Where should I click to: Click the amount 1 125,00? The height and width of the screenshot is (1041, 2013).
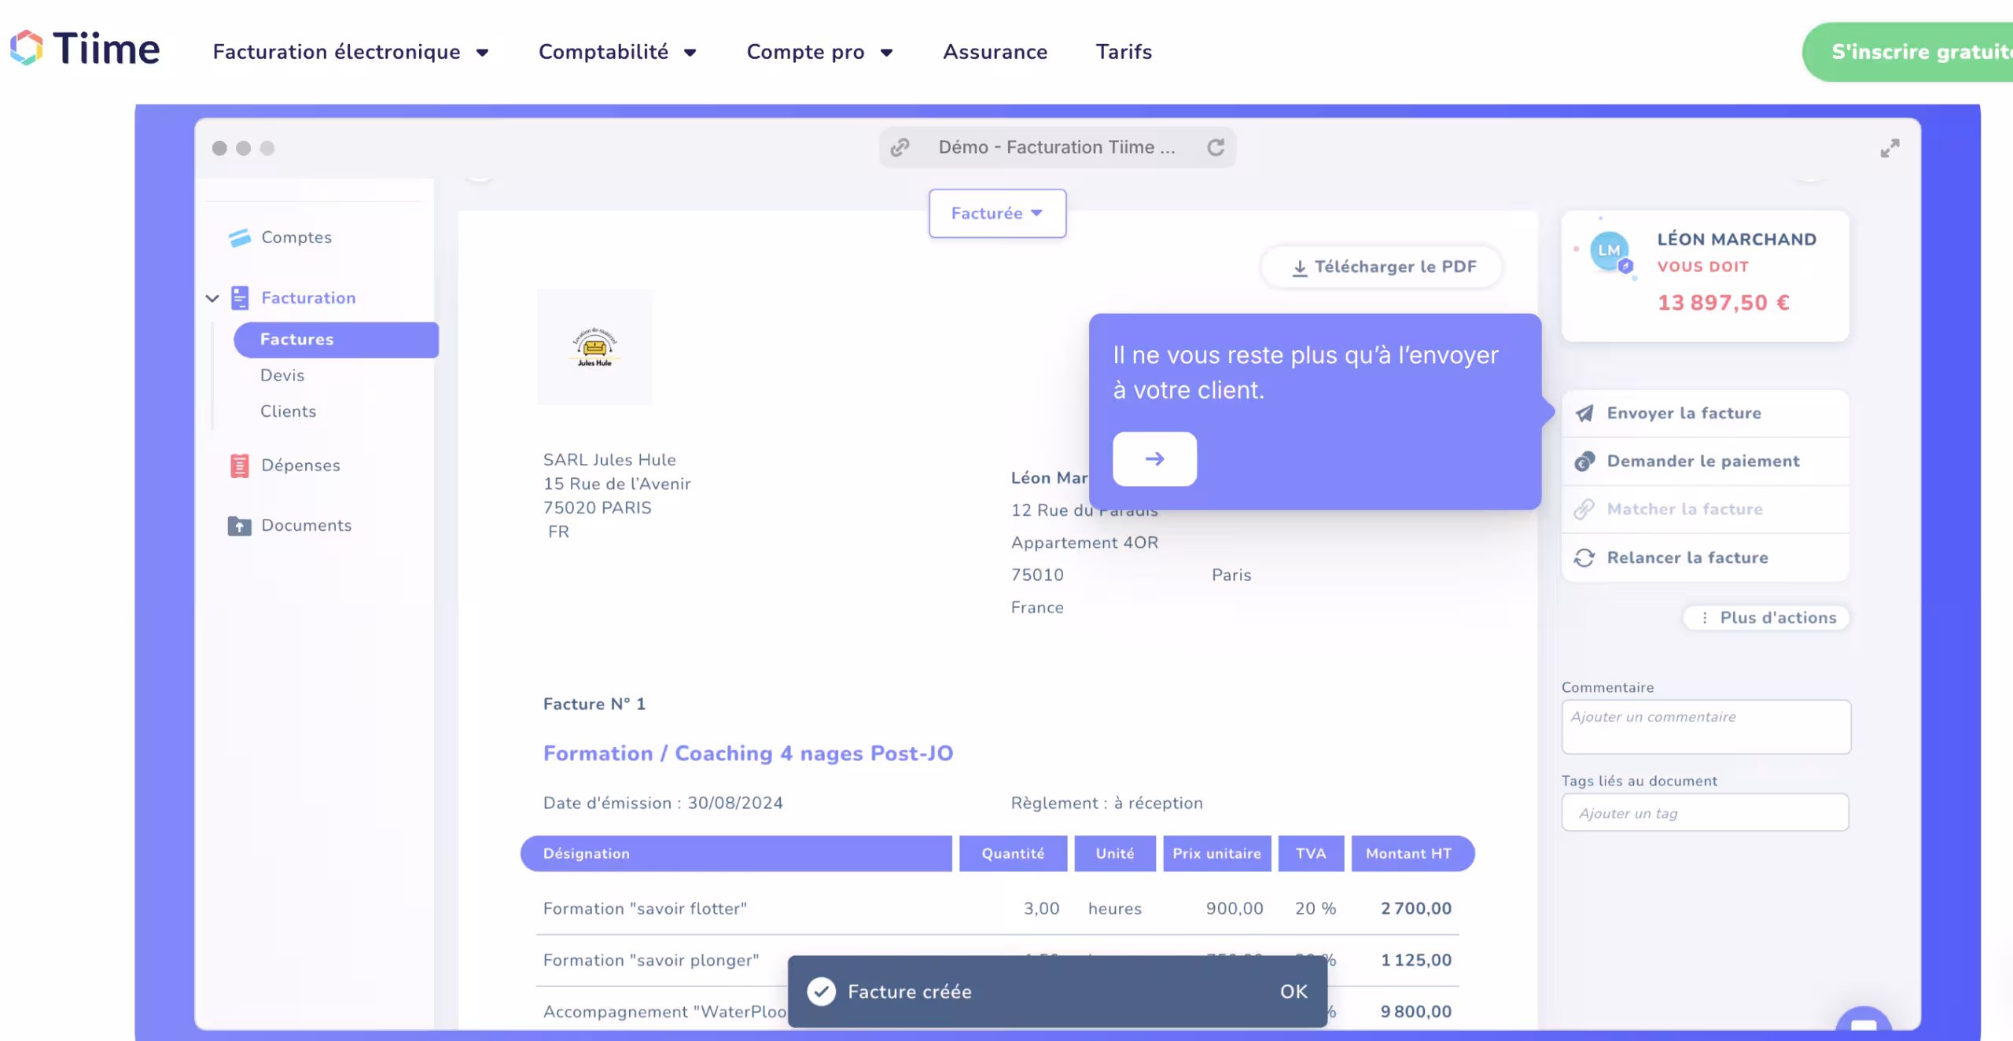(1416, 961)
